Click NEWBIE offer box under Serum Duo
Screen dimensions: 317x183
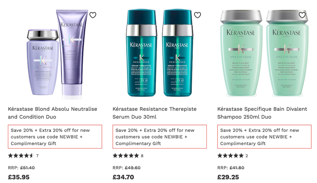click(160, 137)
